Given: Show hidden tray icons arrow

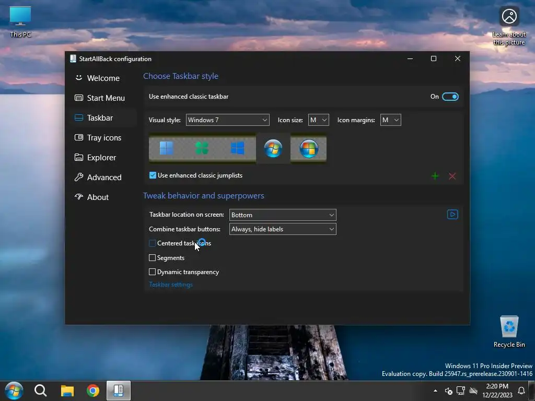Looking at the screenshot, I should 435,391.
